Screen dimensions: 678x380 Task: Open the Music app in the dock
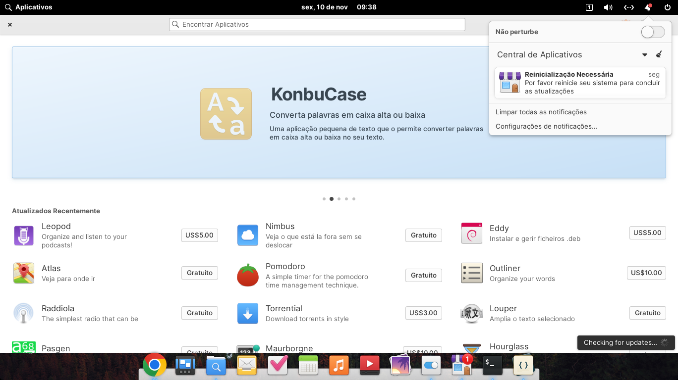pyautogui.click(x=339, y=365)
